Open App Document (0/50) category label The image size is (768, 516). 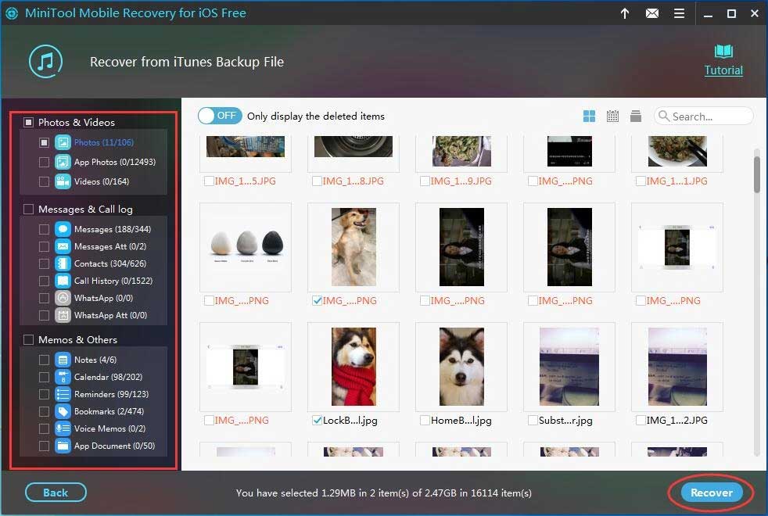click(115, 446)
